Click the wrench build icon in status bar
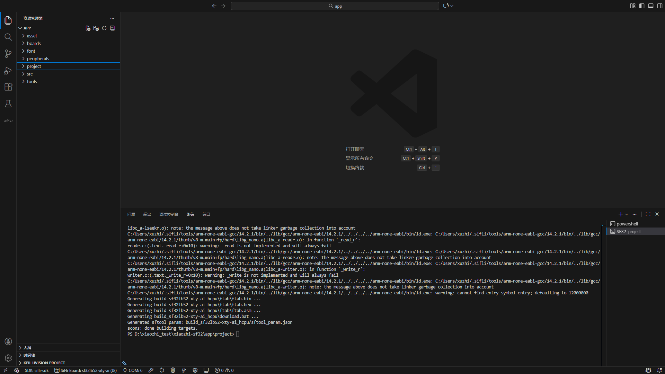This screenshot has height=374, width=665. click(x=151, y=370)
